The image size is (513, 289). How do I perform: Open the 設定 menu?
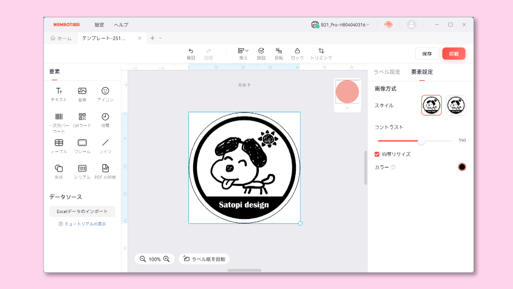99,24
